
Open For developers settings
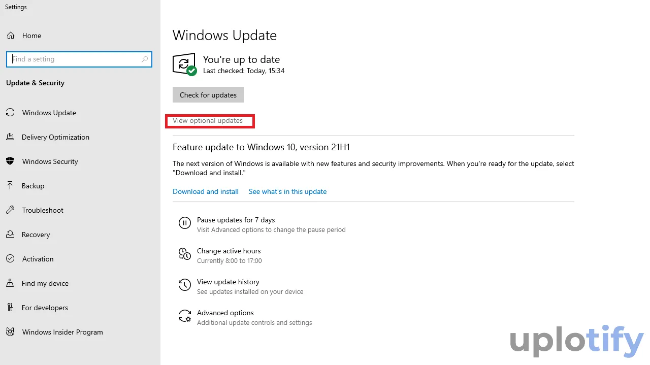(45, 308)
